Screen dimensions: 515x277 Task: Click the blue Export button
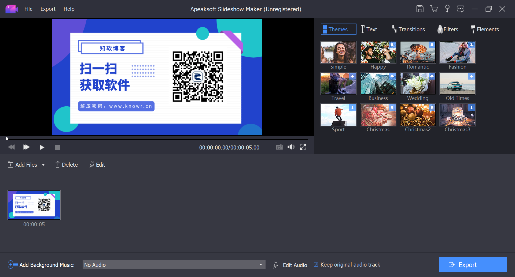pos(473,265)
